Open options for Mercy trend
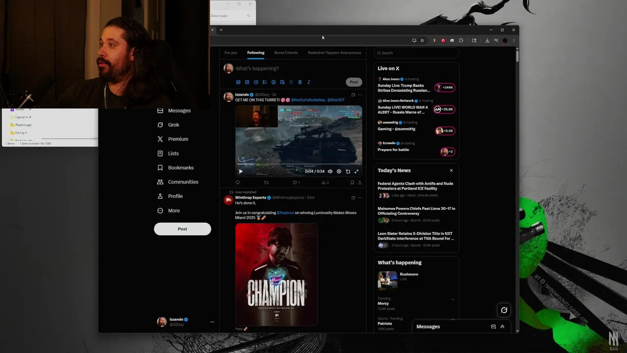627x353 pixels. pyautogui.click(x=453, y=299)
